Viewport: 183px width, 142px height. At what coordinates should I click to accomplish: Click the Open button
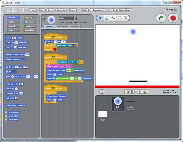tap(41, 10)
